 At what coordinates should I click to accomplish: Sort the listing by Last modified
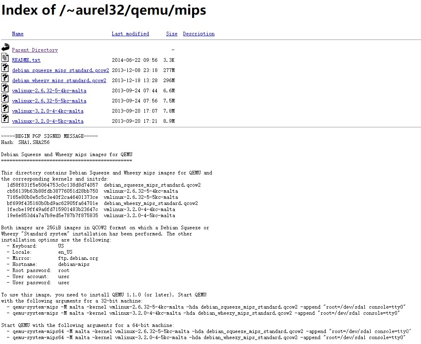coord(130,34)
